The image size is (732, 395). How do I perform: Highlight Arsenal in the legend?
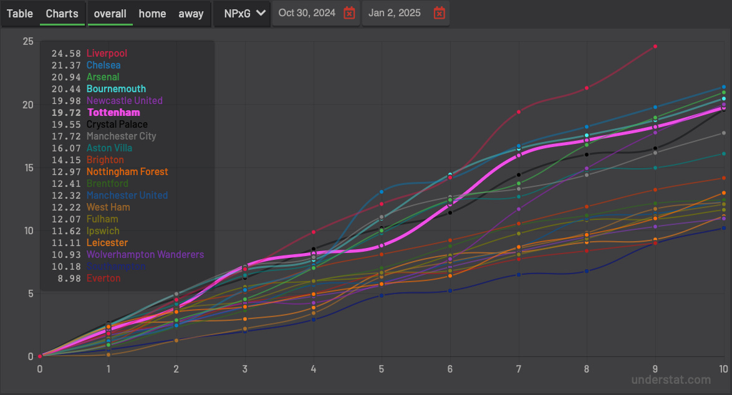[x=103, y=77]
